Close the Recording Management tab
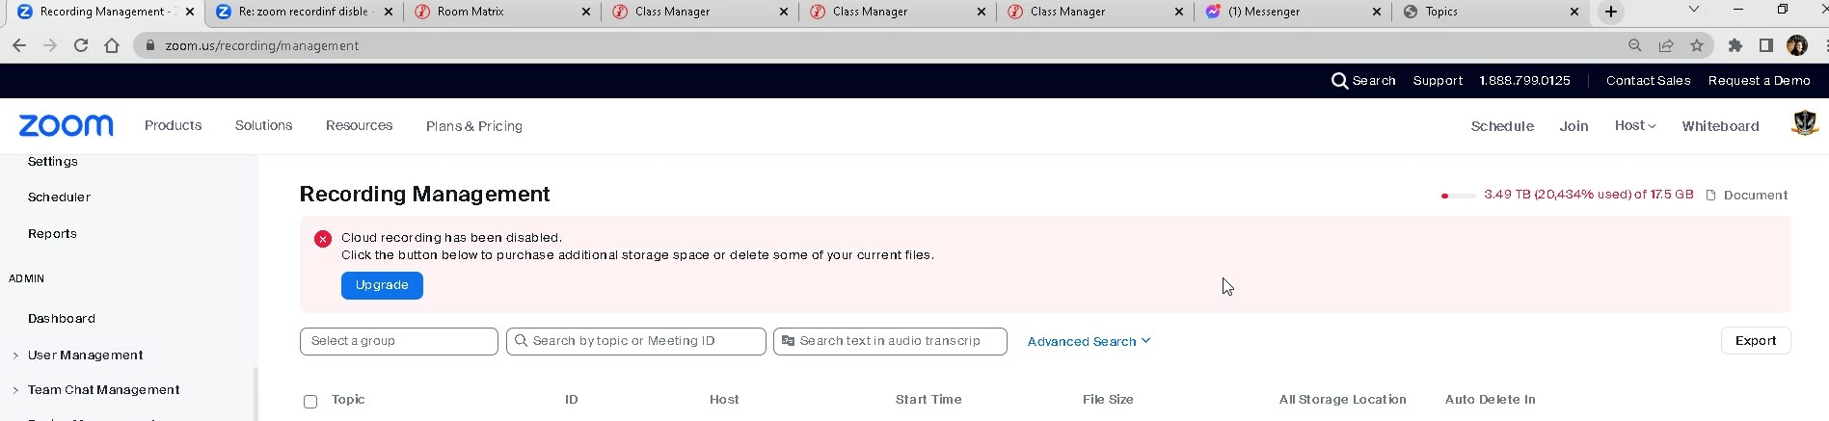The image size is (1829, 421). [190, 12]
